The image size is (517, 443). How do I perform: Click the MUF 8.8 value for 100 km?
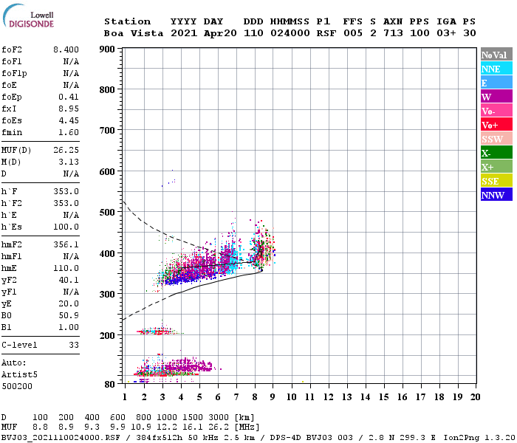[x=40, y=427]
